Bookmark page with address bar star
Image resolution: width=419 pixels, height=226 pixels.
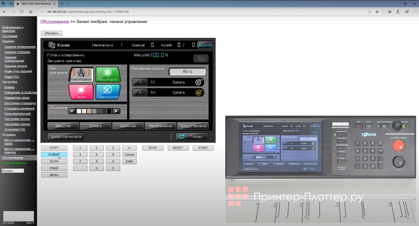pos(377,12)
